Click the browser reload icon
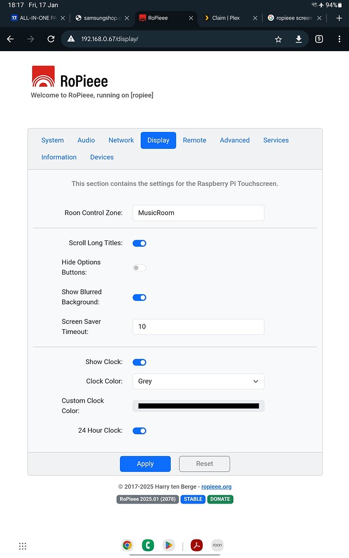The height and width of the screenshot is (558, 349). click(x=51, y=39)
